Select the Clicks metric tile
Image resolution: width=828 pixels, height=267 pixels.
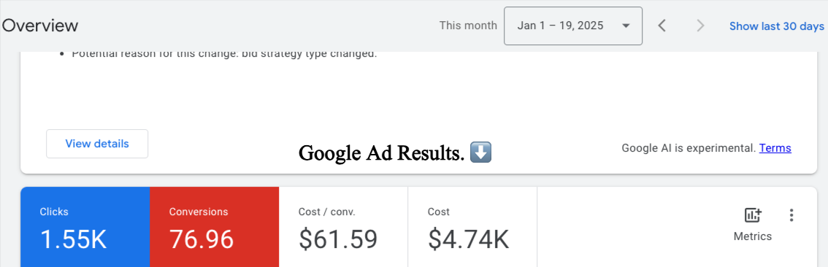85,227
